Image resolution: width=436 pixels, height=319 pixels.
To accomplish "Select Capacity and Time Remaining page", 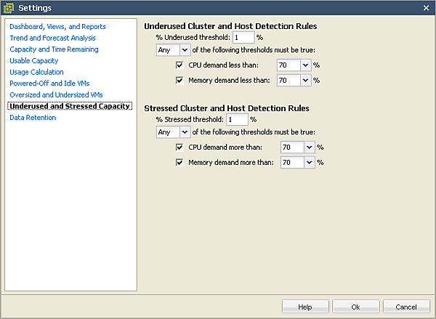I will click(x=54, y=49).
